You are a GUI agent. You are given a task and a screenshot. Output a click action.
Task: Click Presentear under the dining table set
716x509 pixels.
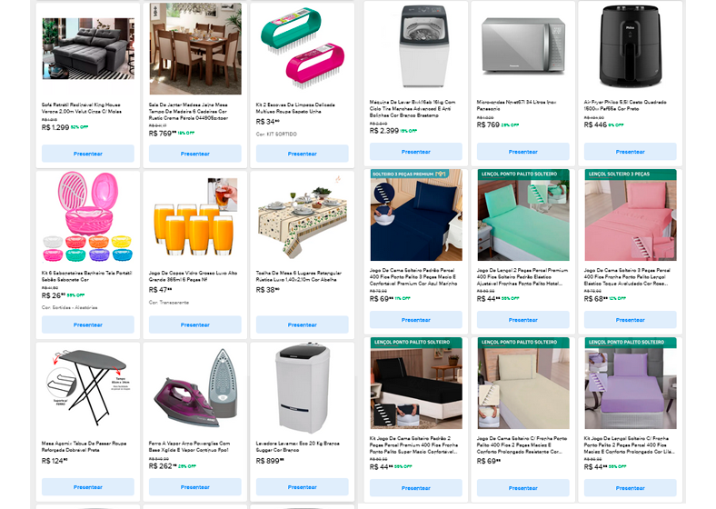point(195,154)
